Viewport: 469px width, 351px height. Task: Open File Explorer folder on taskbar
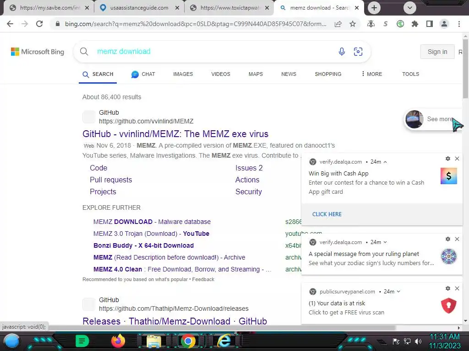(x=154, y=341)
